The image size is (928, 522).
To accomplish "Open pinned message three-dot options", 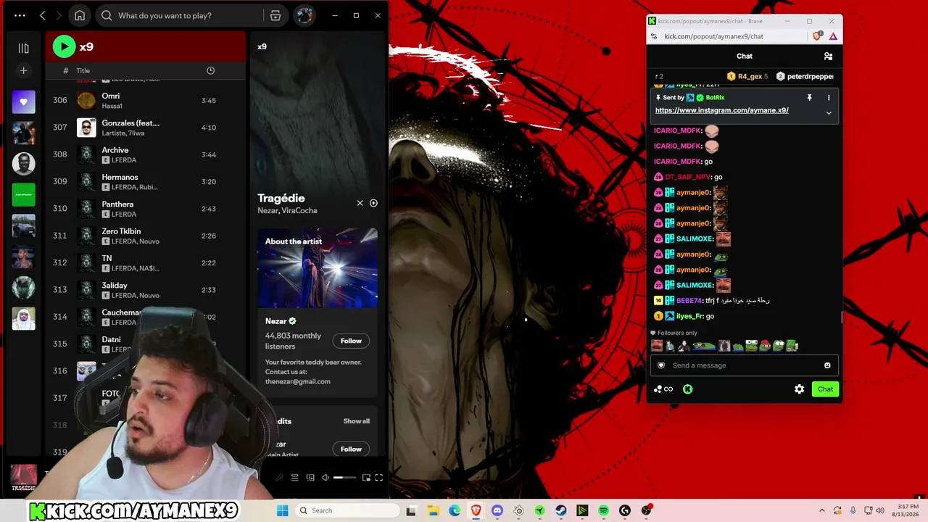I will click(829, 97).
